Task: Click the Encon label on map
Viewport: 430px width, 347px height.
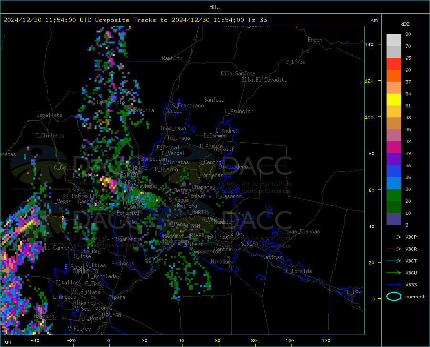Action: click(315, 40)
